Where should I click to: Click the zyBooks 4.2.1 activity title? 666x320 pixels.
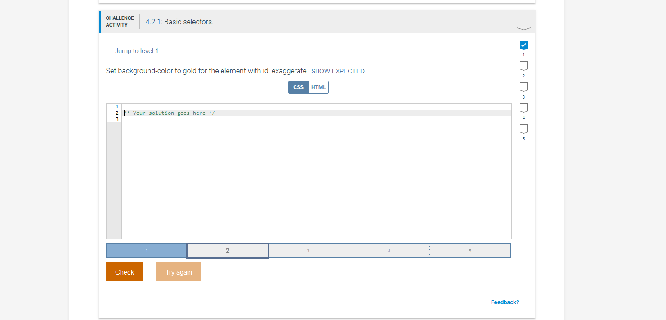click(179, 22)
